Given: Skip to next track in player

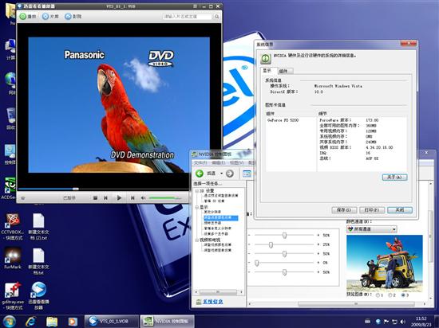Looking at the screenshot, I should [x=132, y=198].
